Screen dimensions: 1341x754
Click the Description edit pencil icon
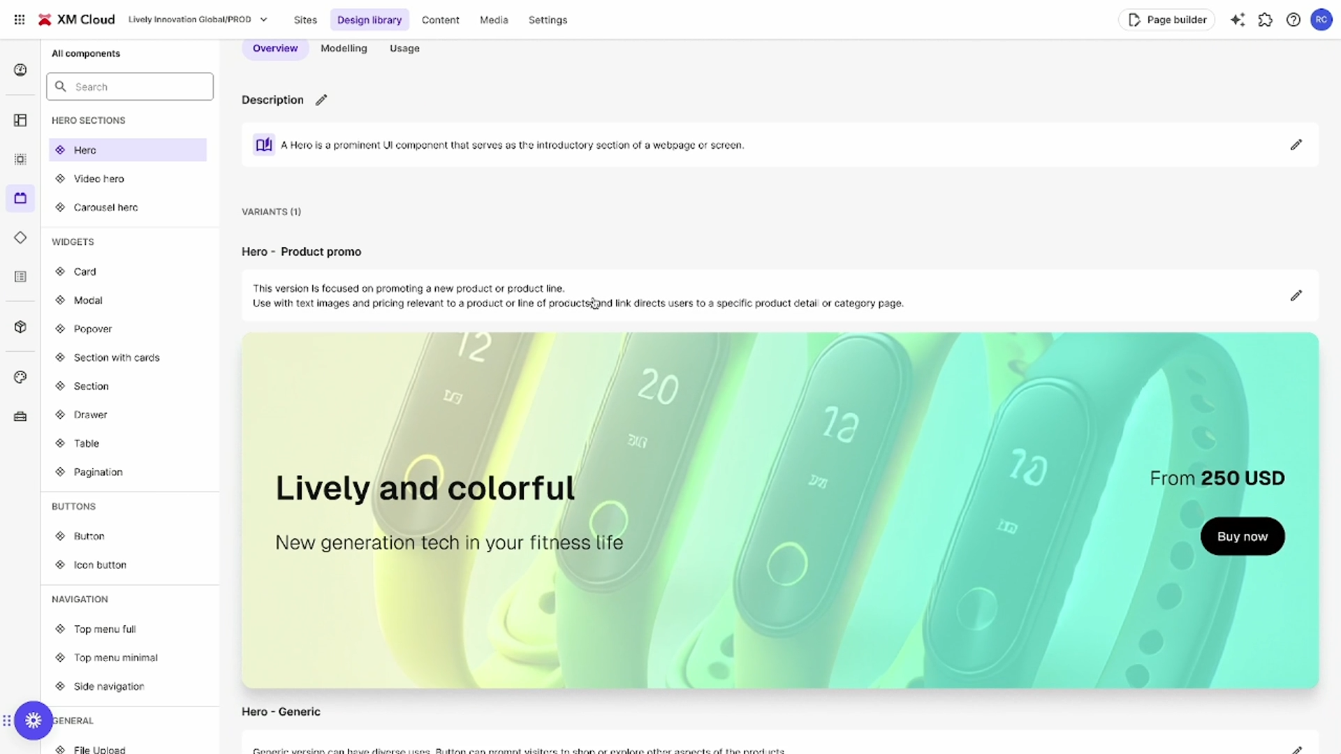click(321, 99)
